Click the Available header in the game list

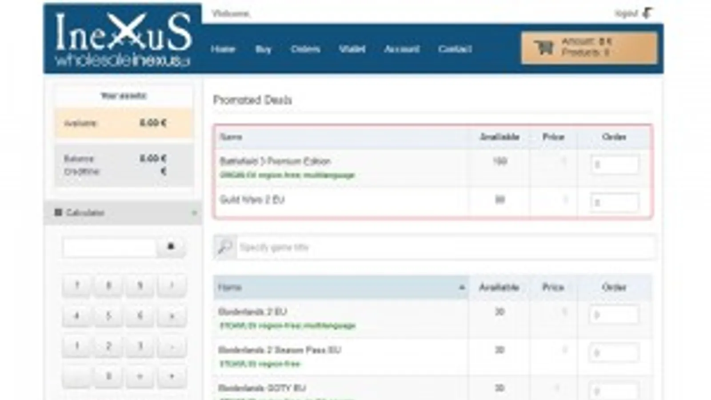[499, 288]
